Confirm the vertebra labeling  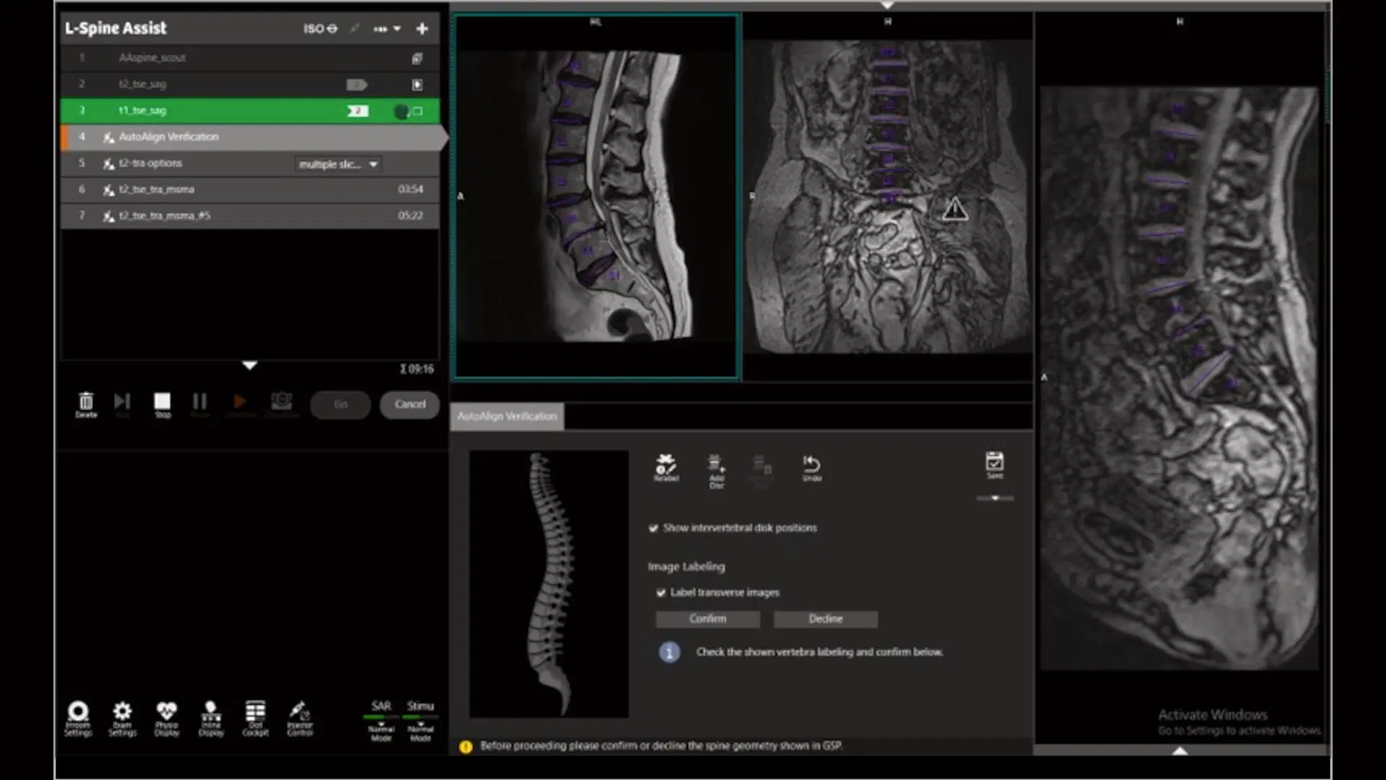pyautogui.click(x=707, y=619)
